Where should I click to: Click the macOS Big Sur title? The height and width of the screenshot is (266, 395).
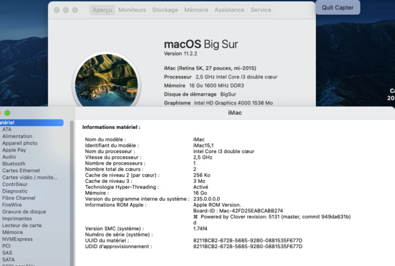(x=201, y=44)
